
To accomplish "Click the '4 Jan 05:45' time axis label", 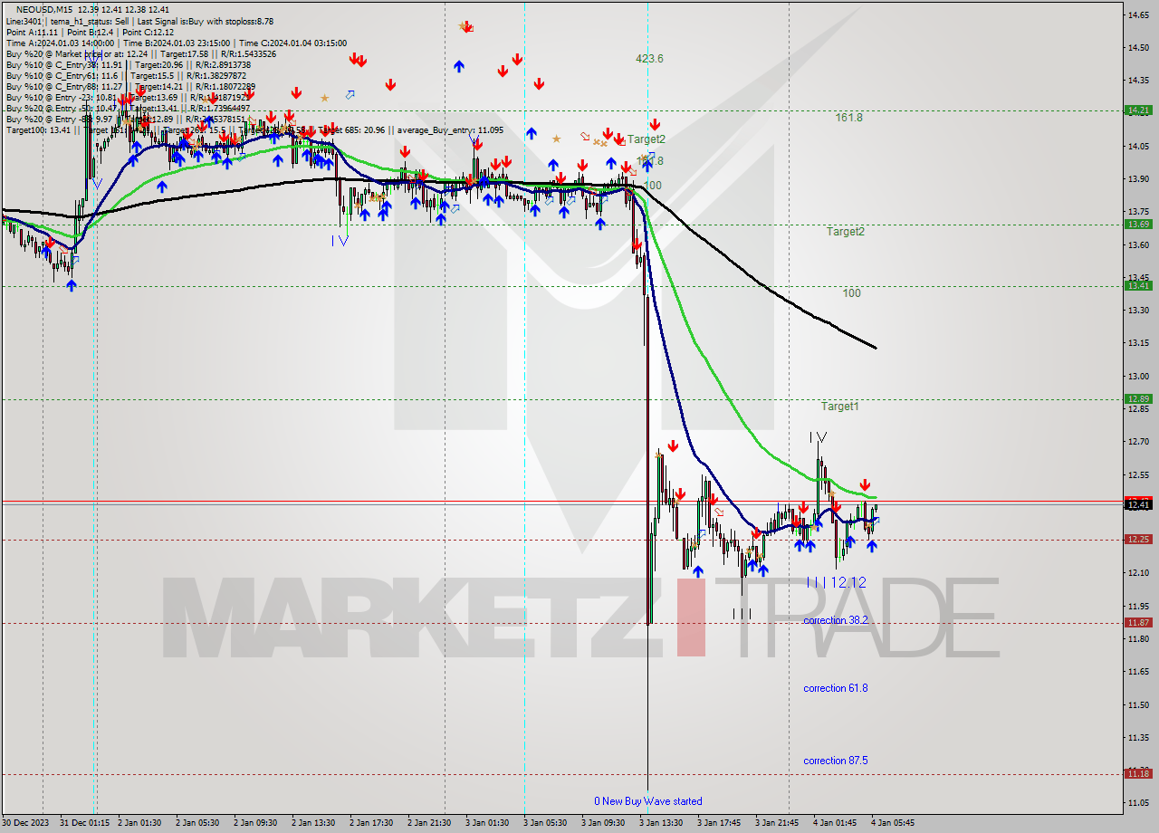I will (892, 823).
